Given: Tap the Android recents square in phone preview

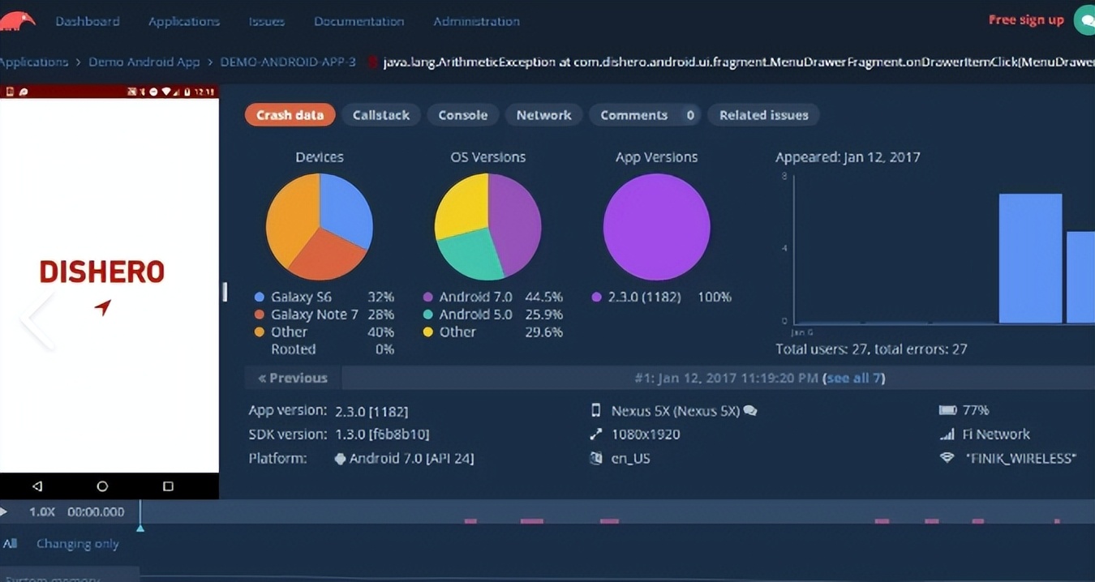Looking at the screenshot, I should coord(168,486).
